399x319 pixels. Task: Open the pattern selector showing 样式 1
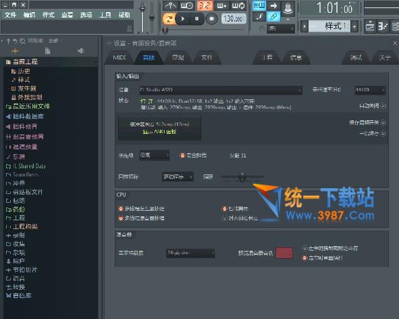point(329,26)
